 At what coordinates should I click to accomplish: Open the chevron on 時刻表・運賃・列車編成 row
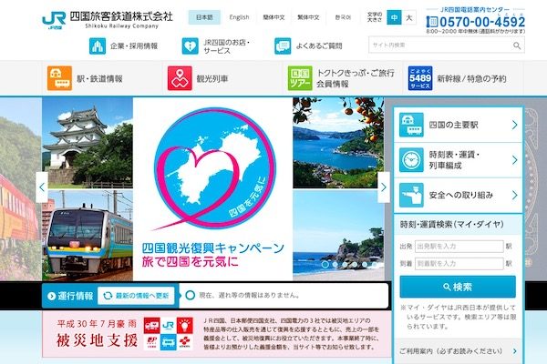click(x=514, y=160)
